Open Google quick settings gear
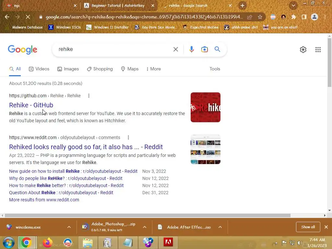This screenshot has width=332, height=249. 303,50
